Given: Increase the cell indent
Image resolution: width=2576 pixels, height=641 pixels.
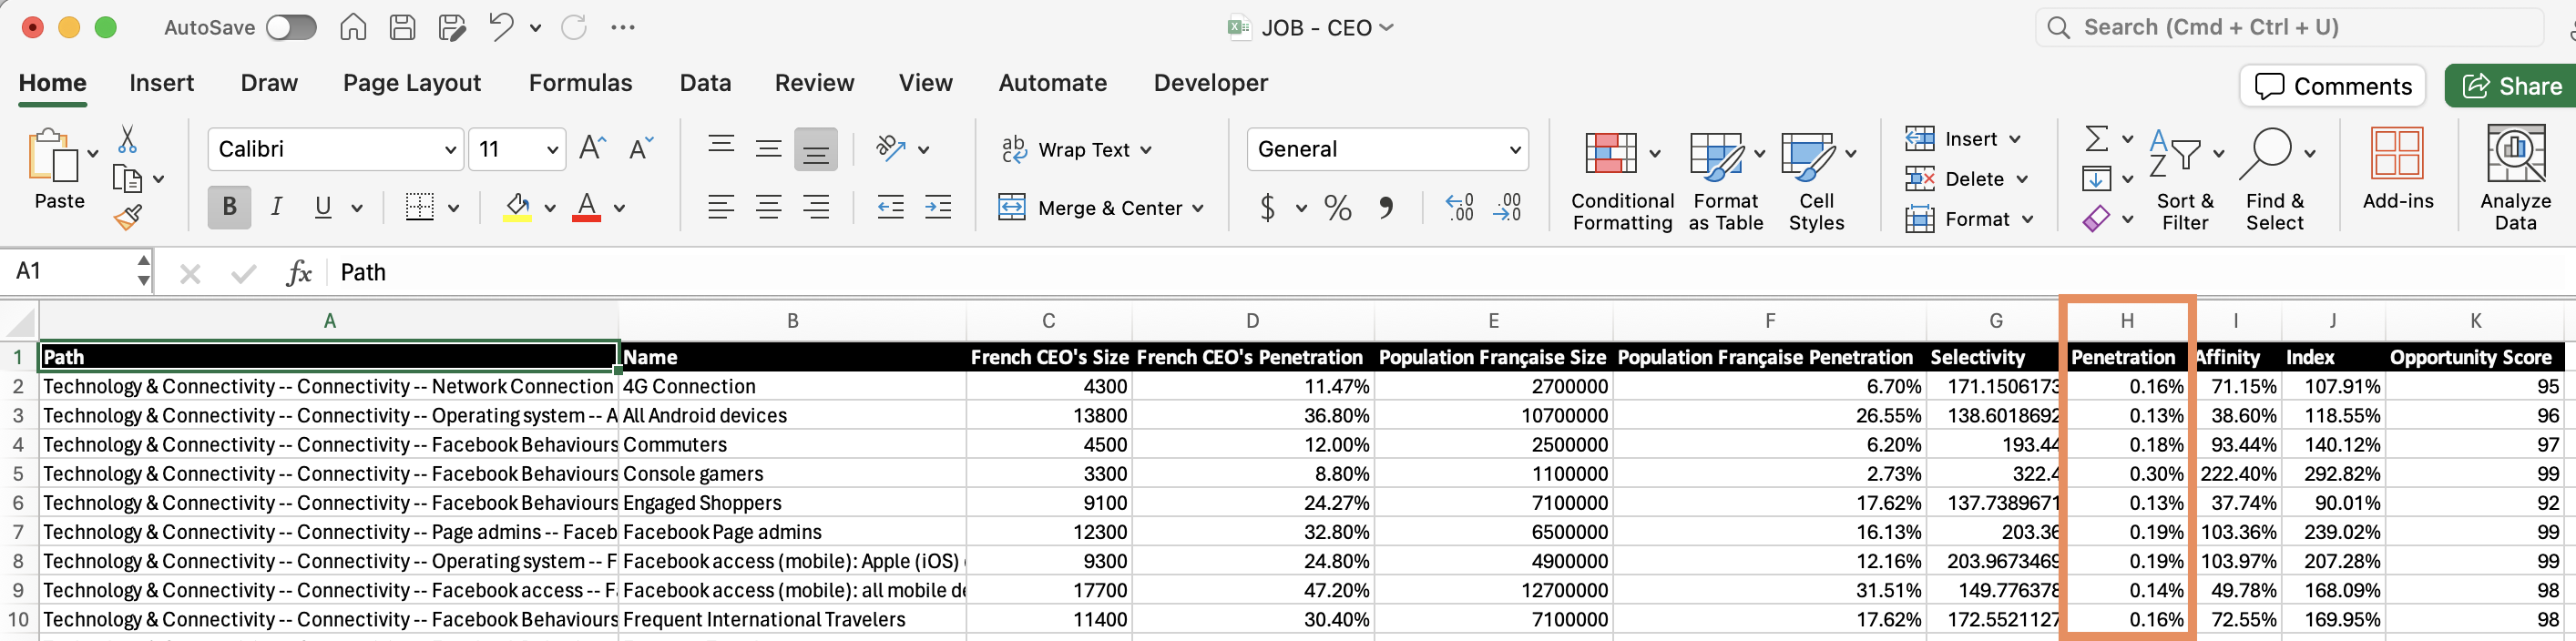Looking at the screenshot, I should [938, 208].
